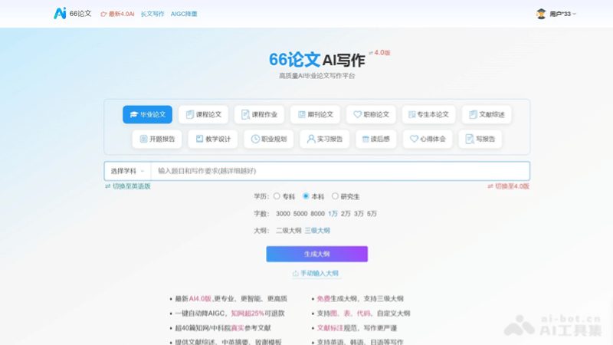Screen dimensions: 613x345
Task: Pick the 读后感 category
Action: 375,139
